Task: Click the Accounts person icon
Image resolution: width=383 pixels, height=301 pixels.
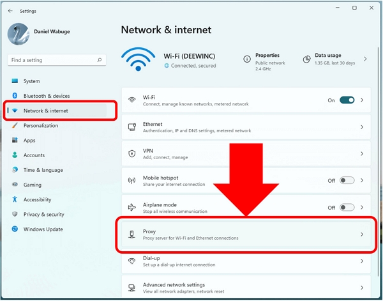Action: [15, 155]
